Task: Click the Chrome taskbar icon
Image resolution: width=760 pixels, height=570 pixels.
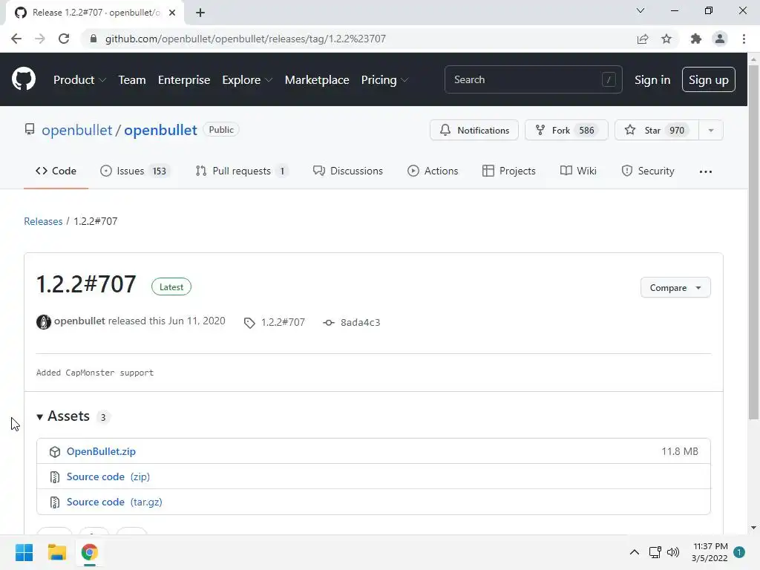Action: pos(90,552)
